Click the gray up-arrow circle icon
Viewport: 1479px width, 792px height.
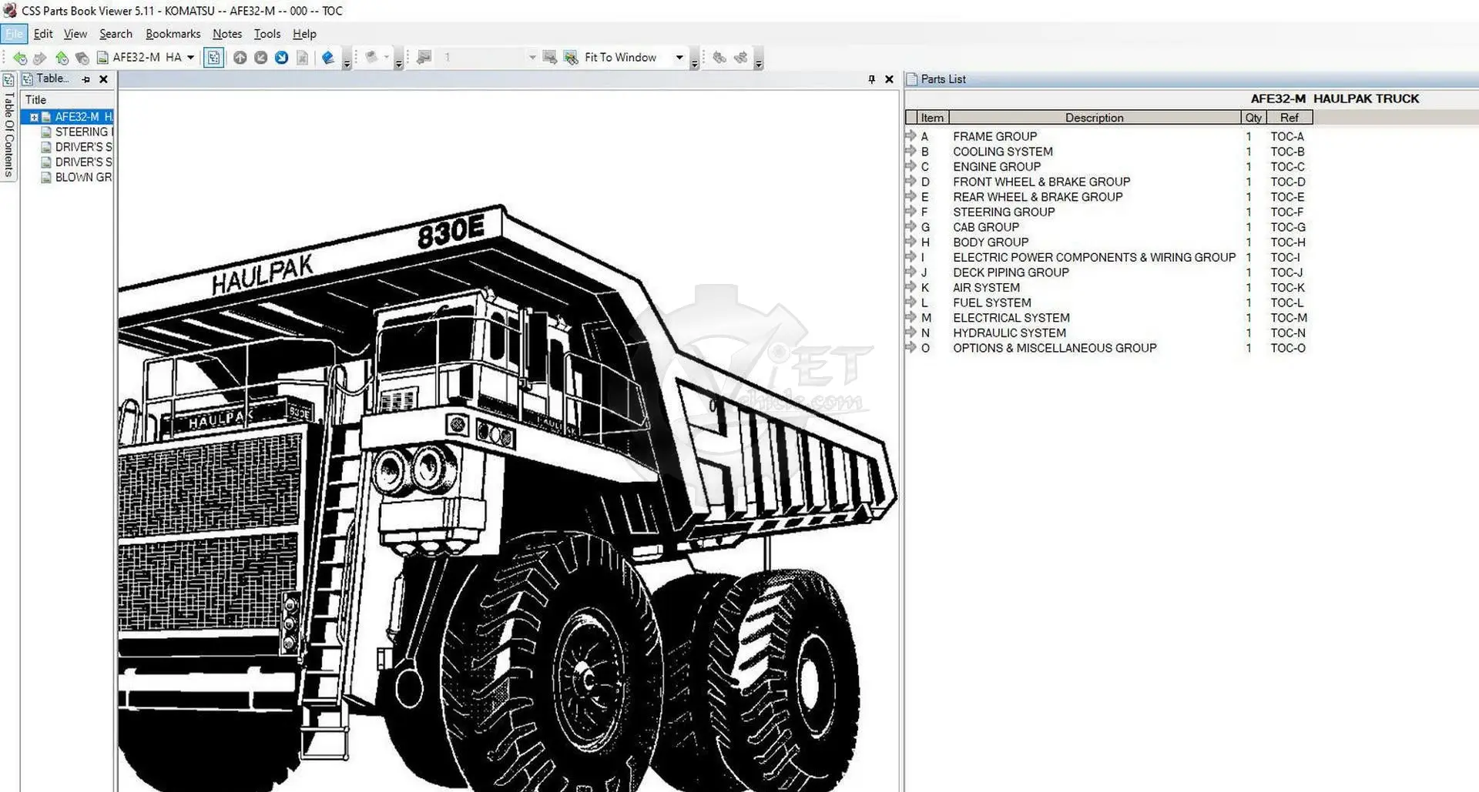240,58
